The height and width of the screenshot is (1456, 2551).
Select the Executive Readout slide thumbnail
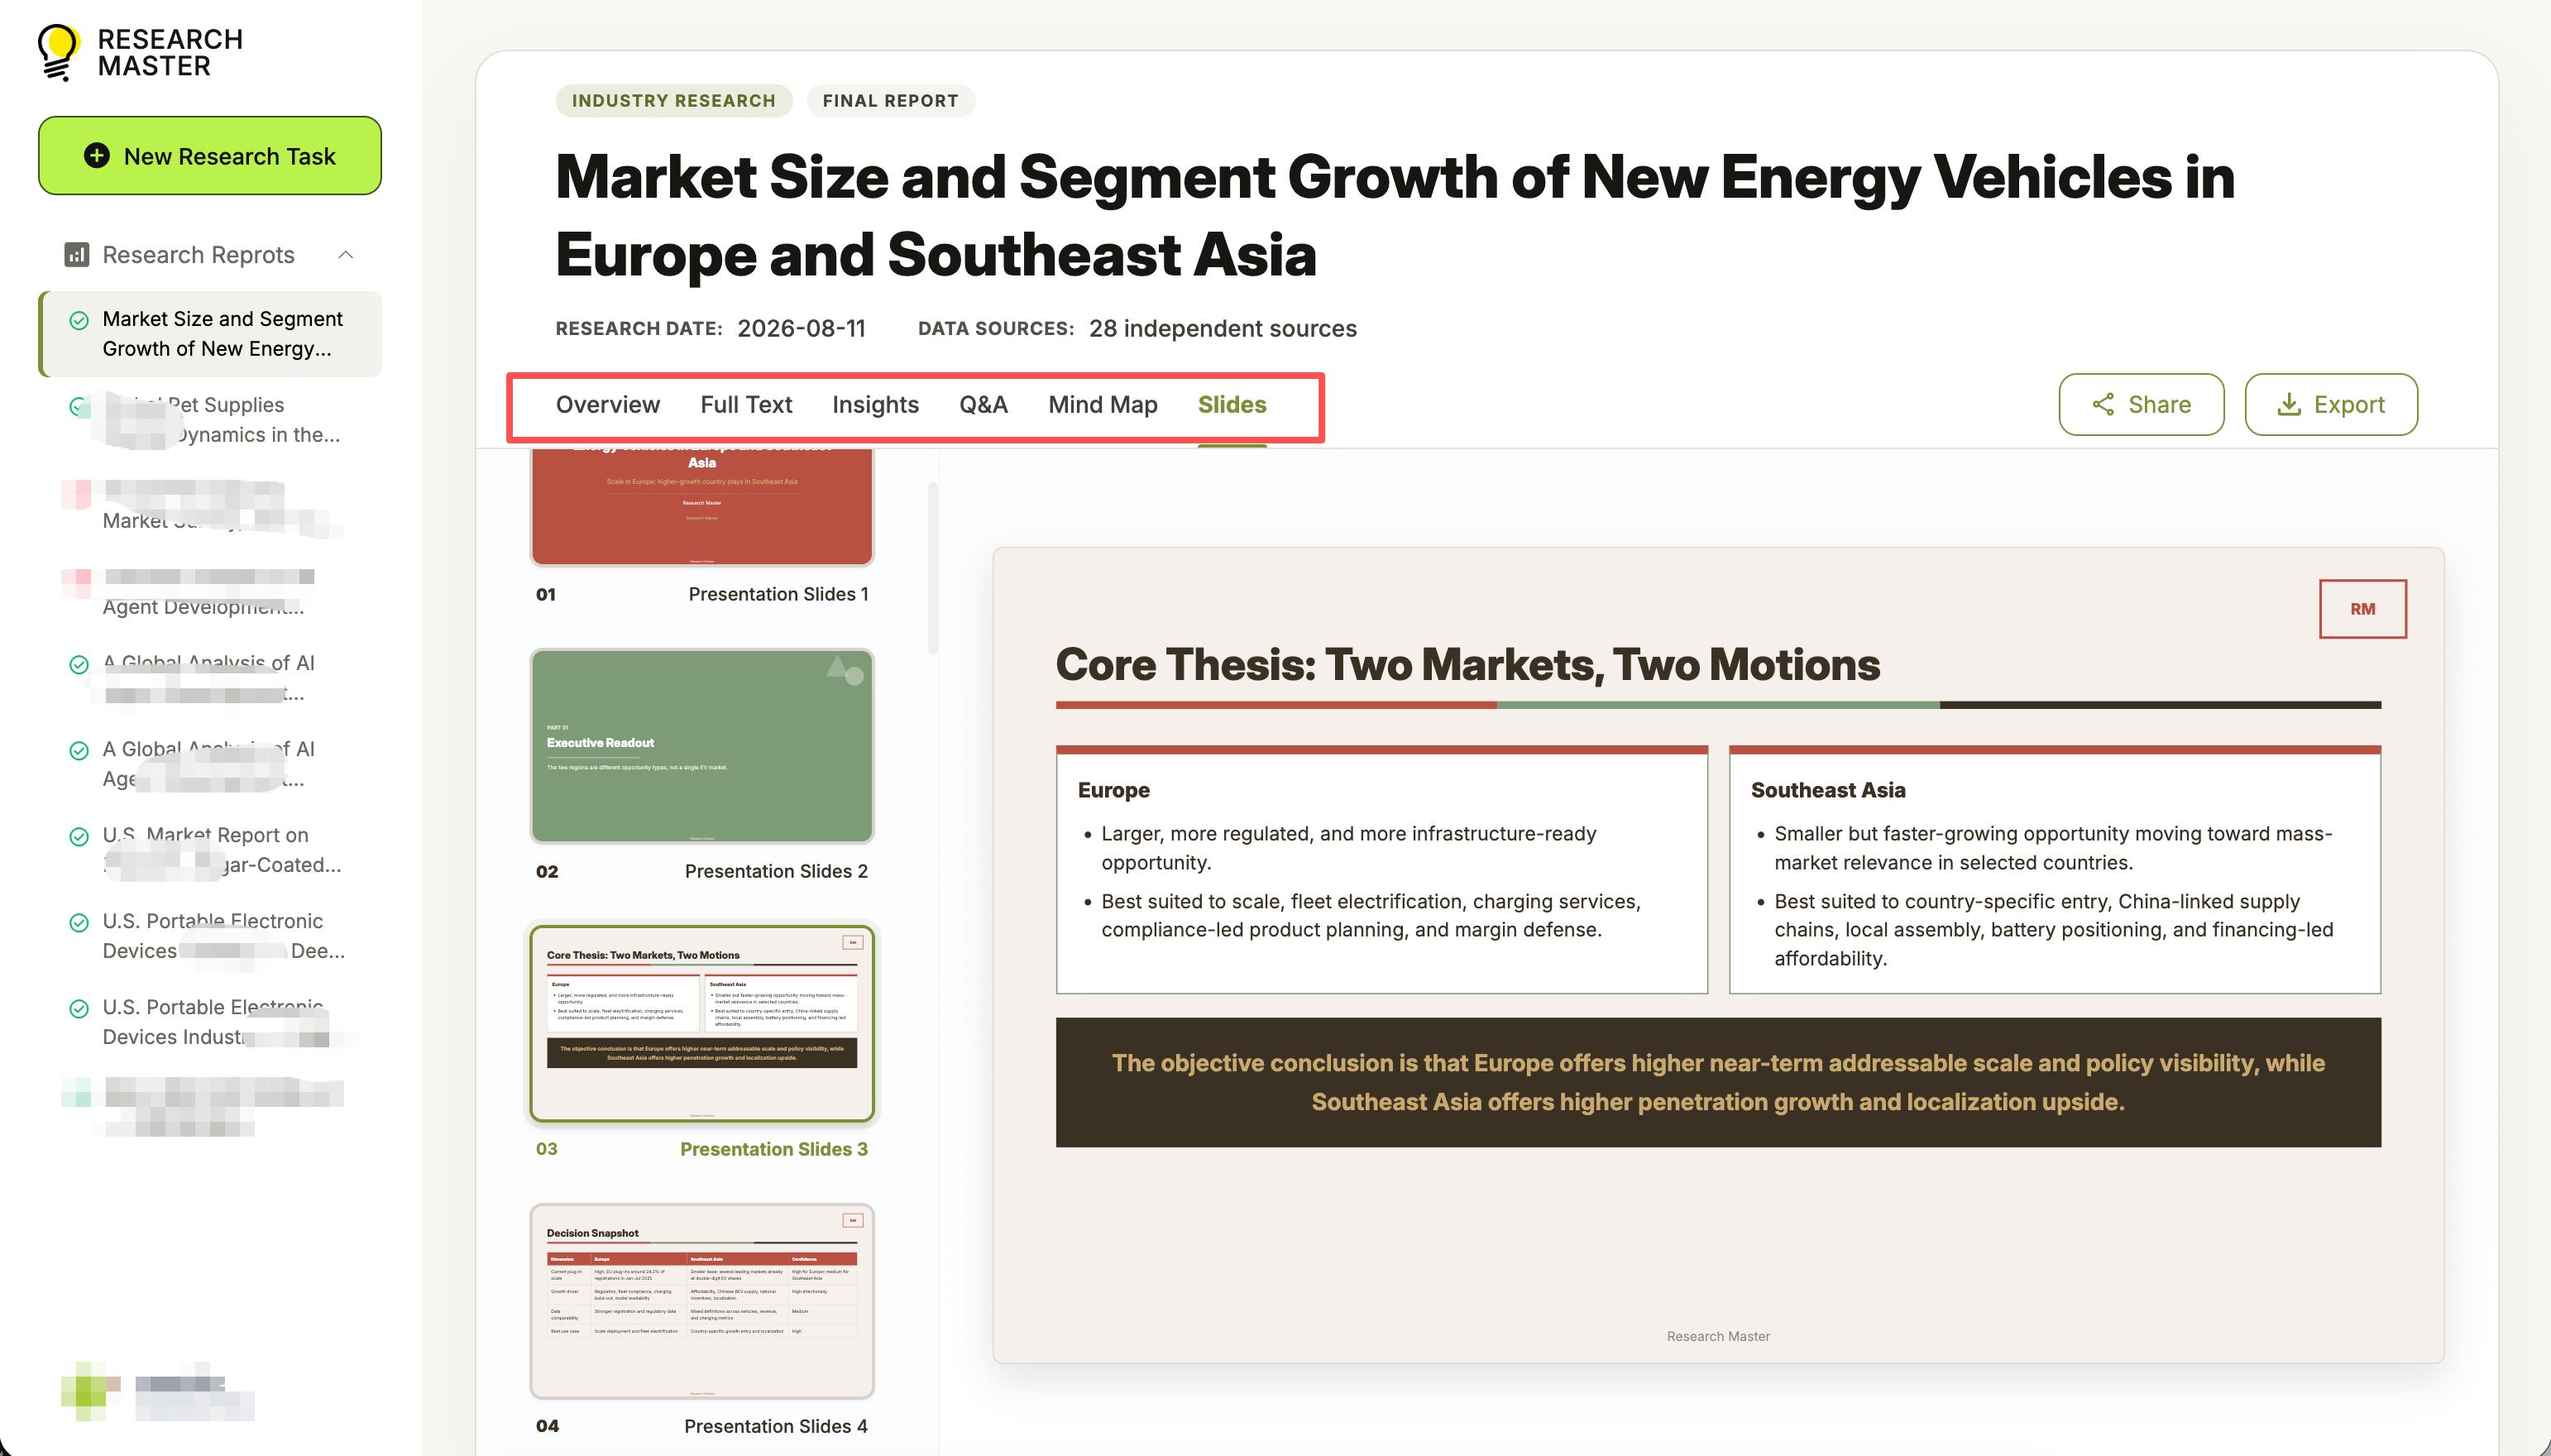701,746
